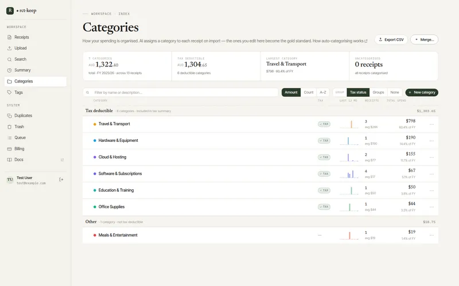
Task: Open Receipts from the sidebar
Action: (x=36, y=37)
